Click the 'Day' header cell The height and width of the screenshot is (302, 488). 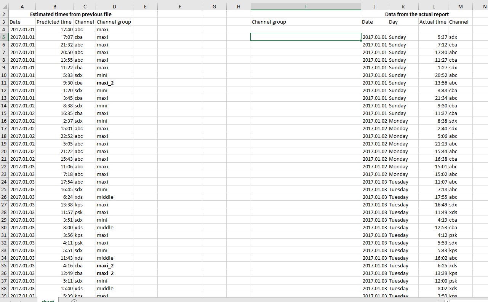[403, 22]
